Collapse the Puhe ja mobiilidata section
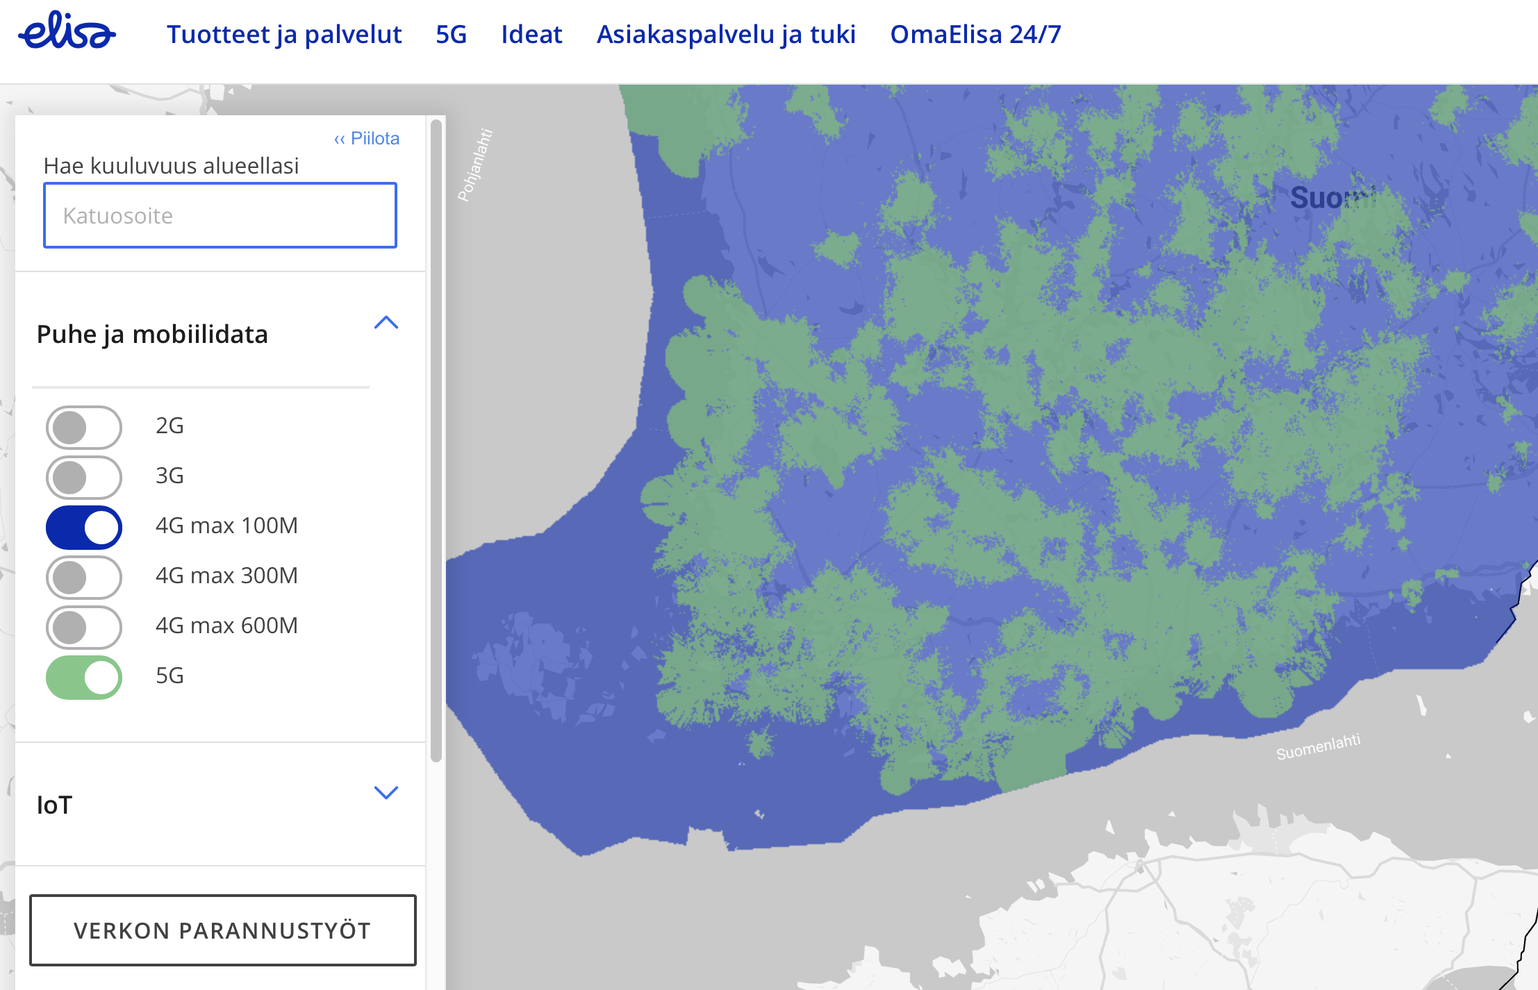1538x990 pixels. click(x=387, y=323)
